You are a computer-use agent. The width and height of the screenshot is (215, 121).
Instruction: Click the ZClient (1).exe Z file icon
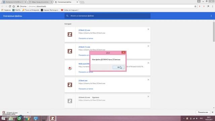point(70,51)
